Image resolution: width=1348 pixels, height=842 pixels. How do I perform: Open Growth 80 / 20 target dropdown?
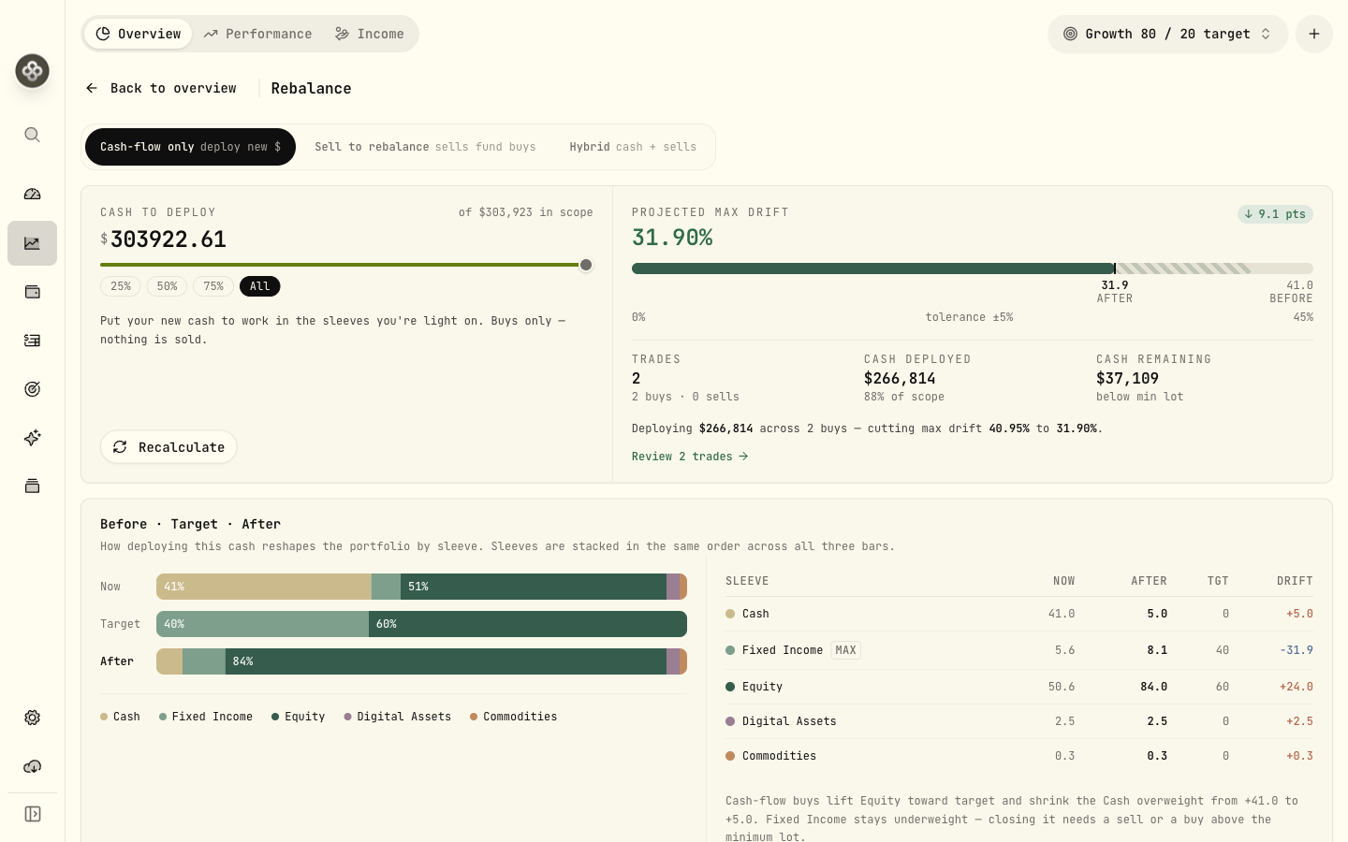(x=1167, y=34)
